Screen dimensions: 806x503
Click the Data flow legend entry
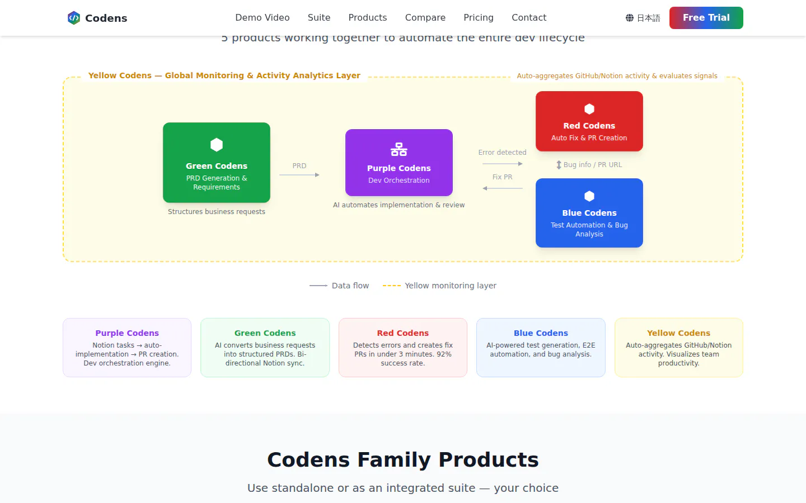pos(339,286)
